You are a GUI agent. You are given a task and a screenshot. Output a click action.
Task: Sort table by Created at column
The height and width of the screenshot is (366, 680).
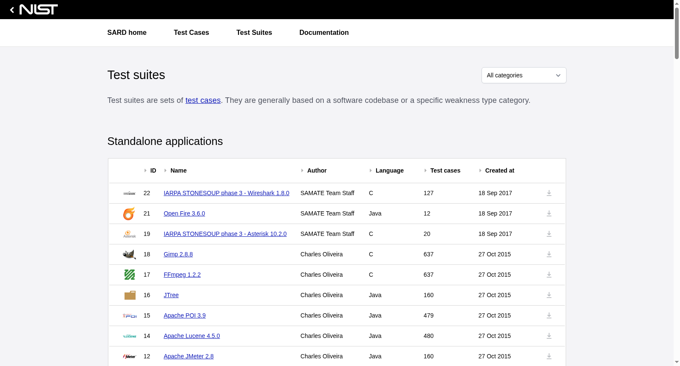tap(496, 170)
